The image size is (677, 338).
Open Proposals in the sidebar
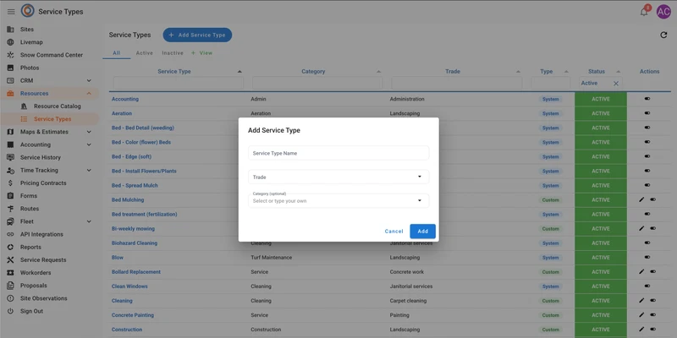tap(34, 286)
